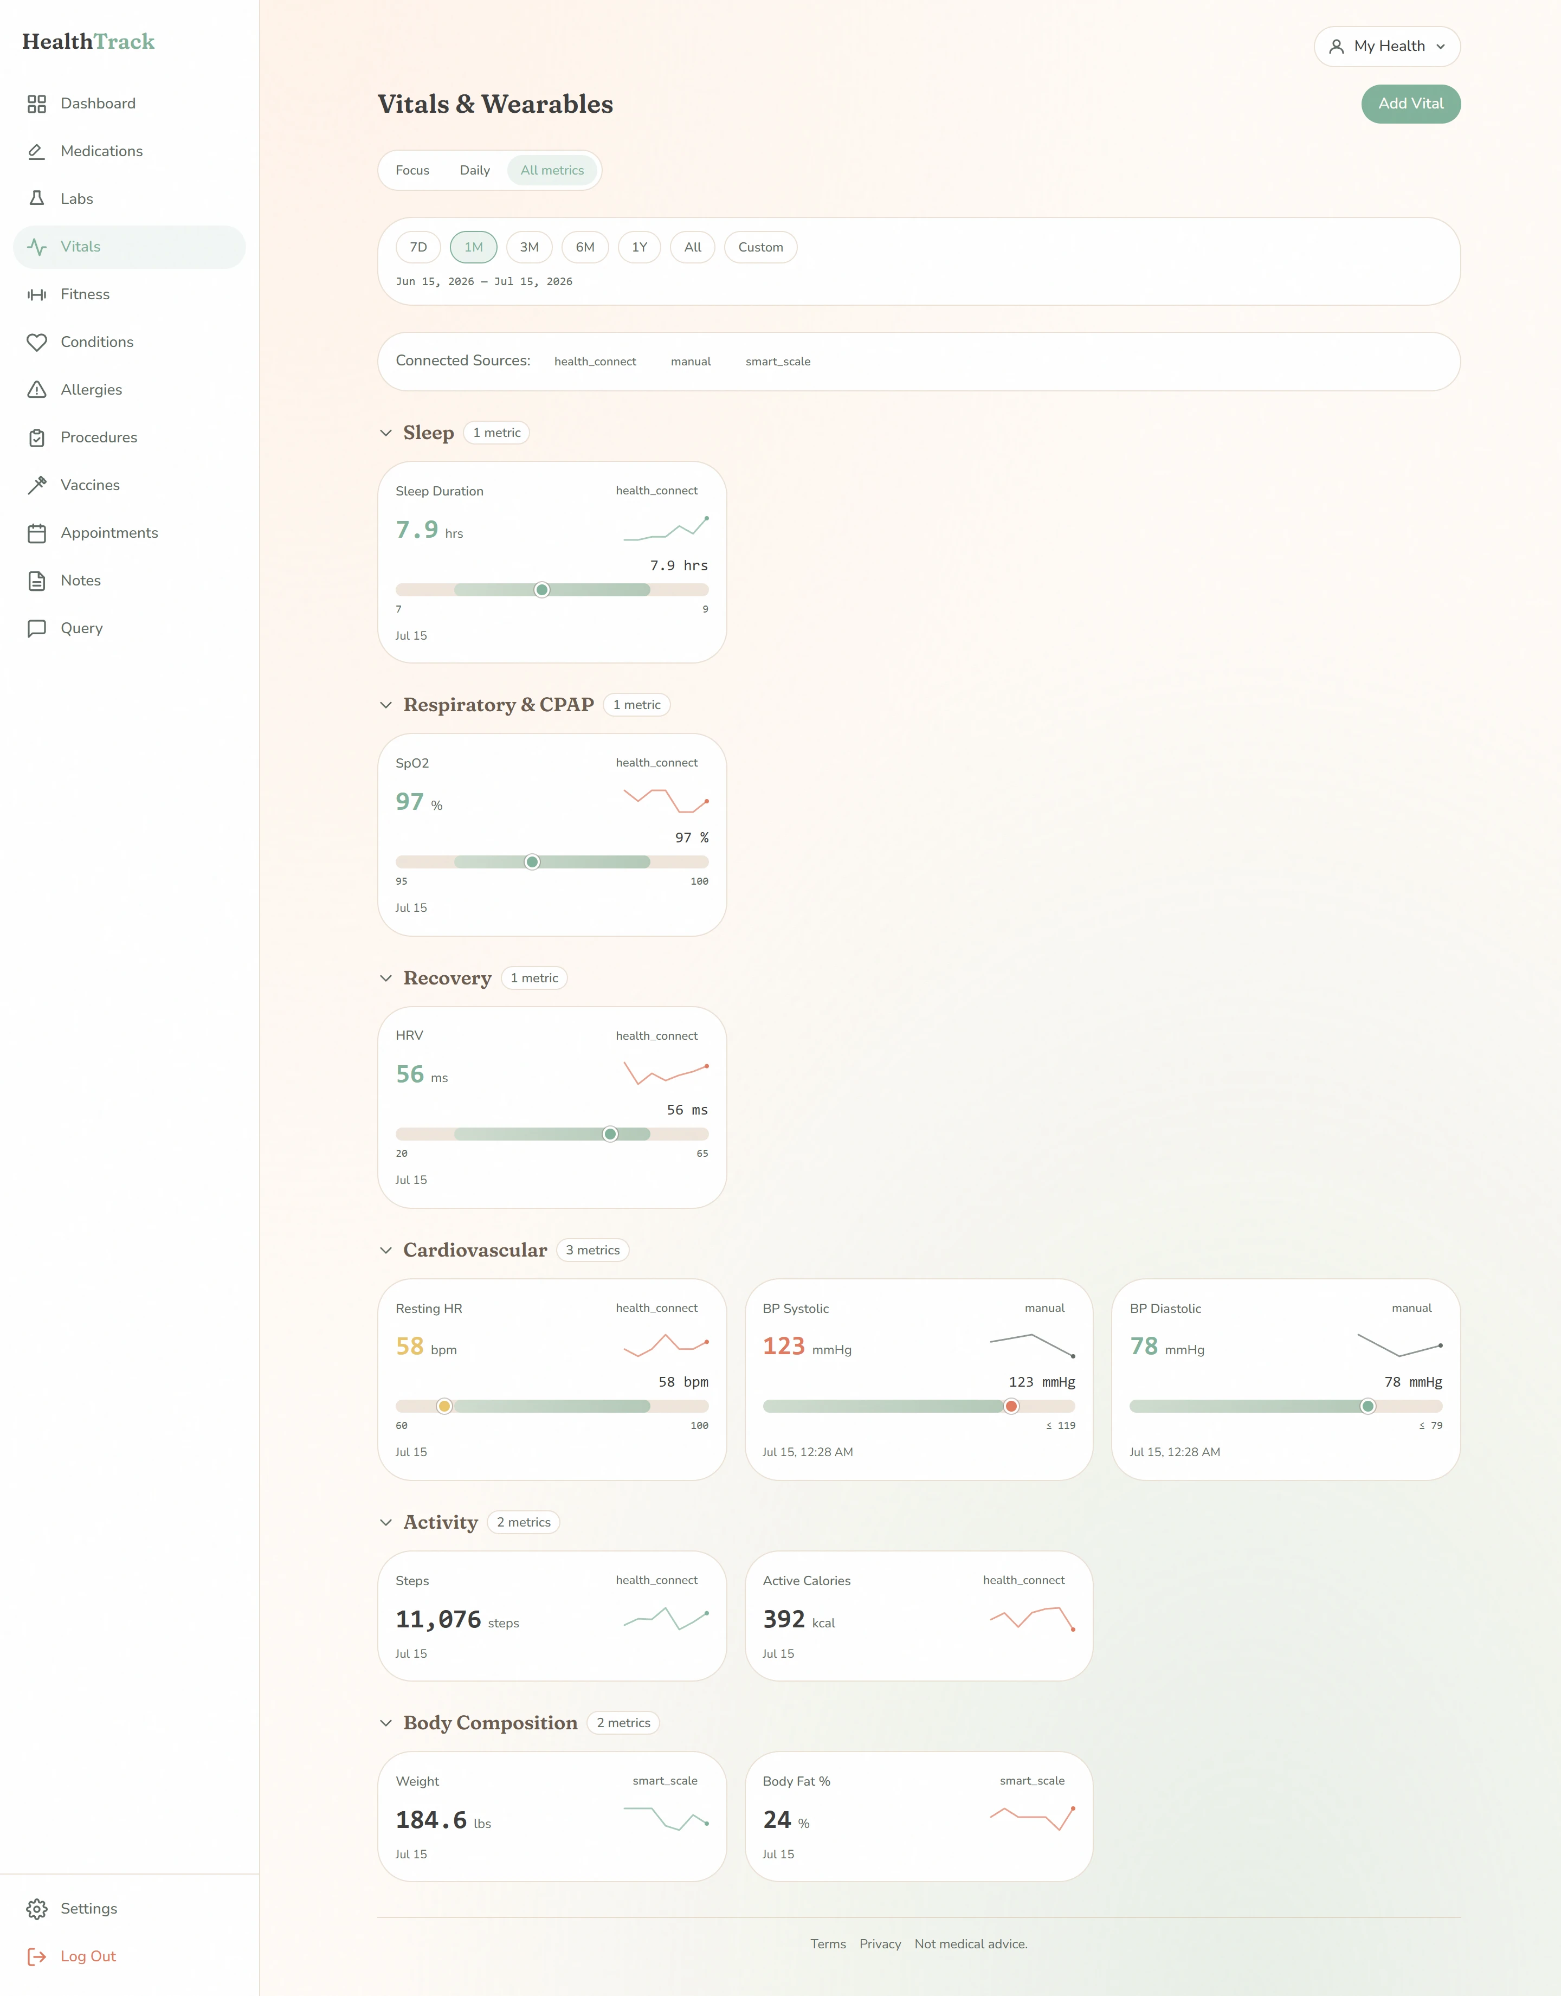Click the Add Vital button

pyautogui.click(x=1410, y=104)
